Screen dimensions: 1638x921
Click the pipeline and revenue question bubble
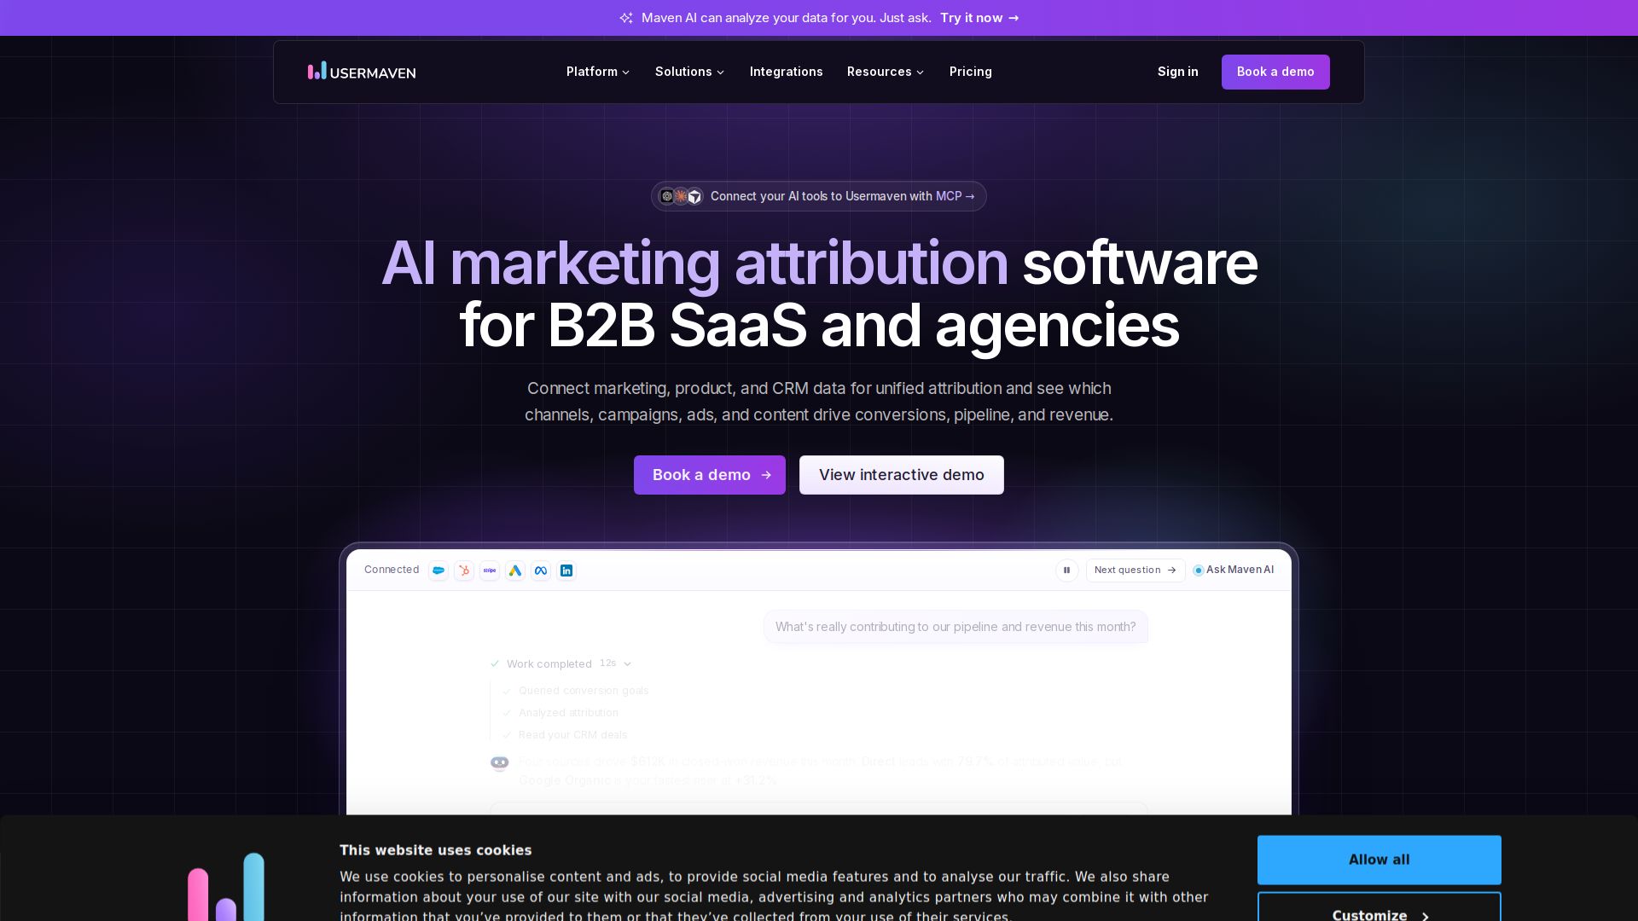pos(955,627)
